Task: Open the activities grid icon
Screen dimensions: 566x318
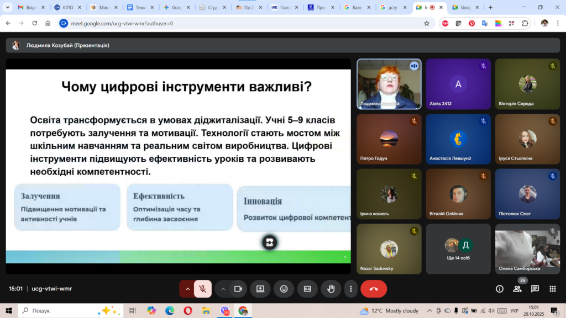Action: (x=552, y=289)
